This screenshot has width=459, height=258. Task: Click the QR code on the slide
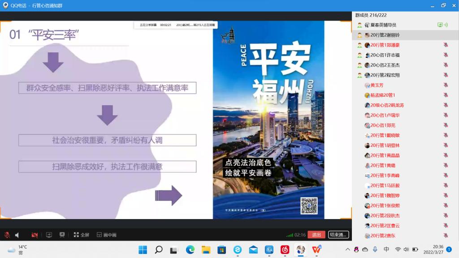[309, 205]
